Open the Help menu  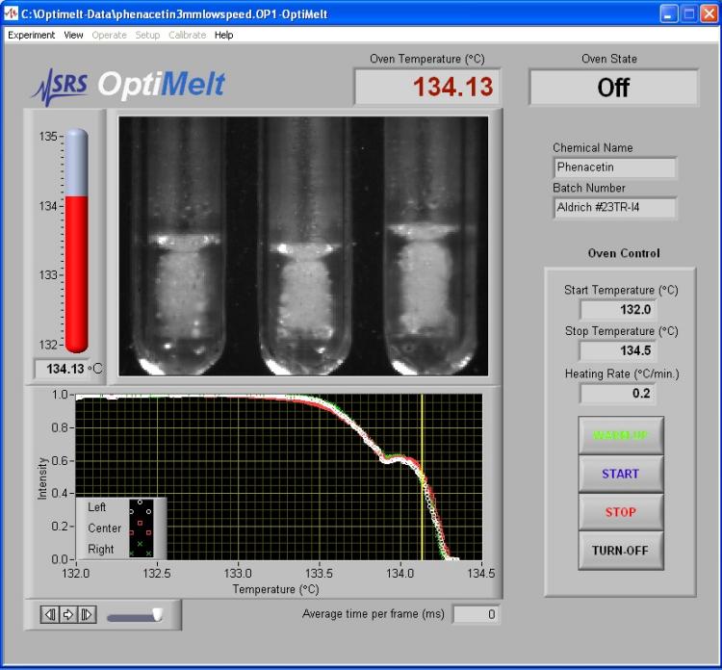click(x=223, y=35)
